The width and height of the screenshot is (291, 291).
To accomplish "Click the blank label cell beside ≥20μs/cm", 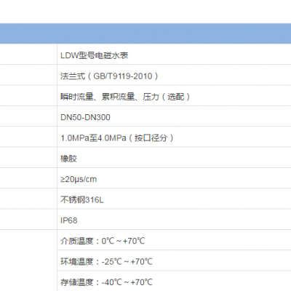I will 28,178.
